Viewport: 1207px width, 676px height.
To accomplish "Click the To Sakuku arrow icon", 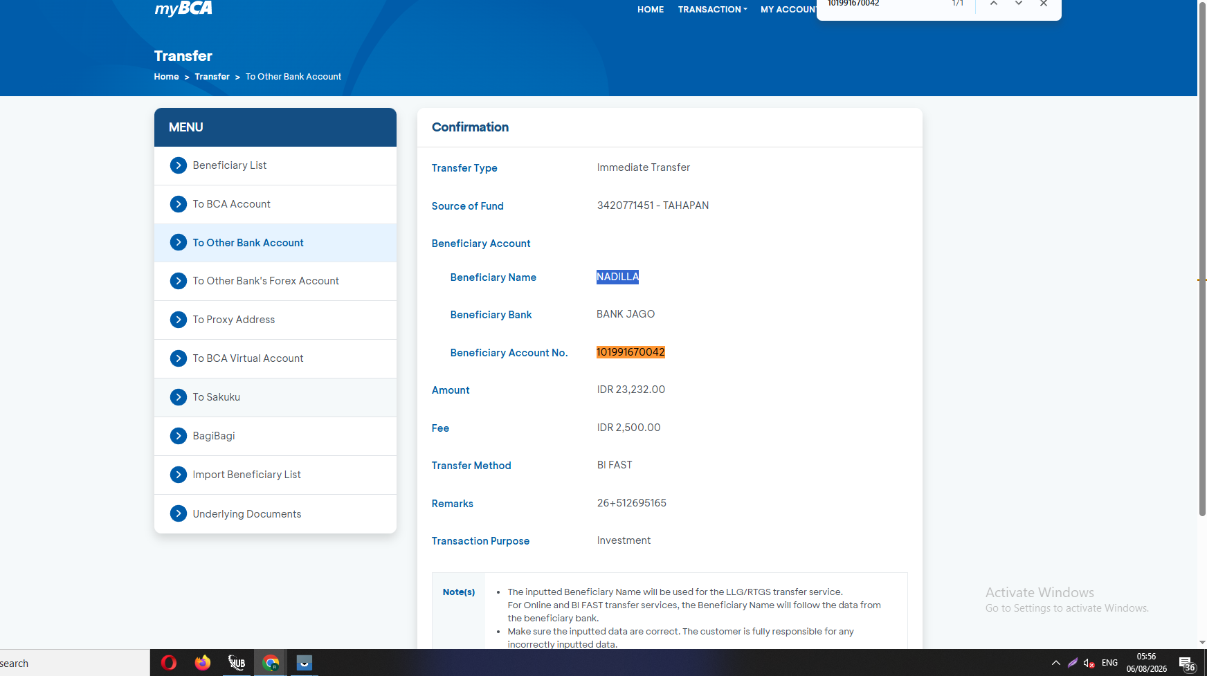I will click(x=179, y=397).
